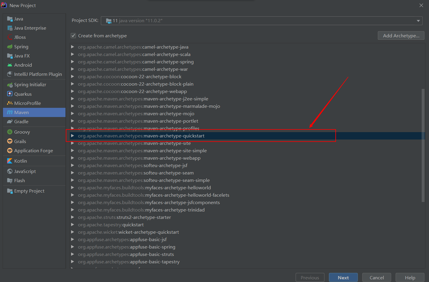Select softeu-archetype-seam row
The width and height of the screenshot is (429, 282).
[247, 173]
